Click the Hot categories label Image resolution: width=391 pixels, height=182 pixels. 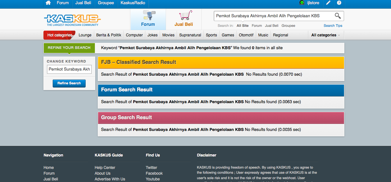(59, 35)
